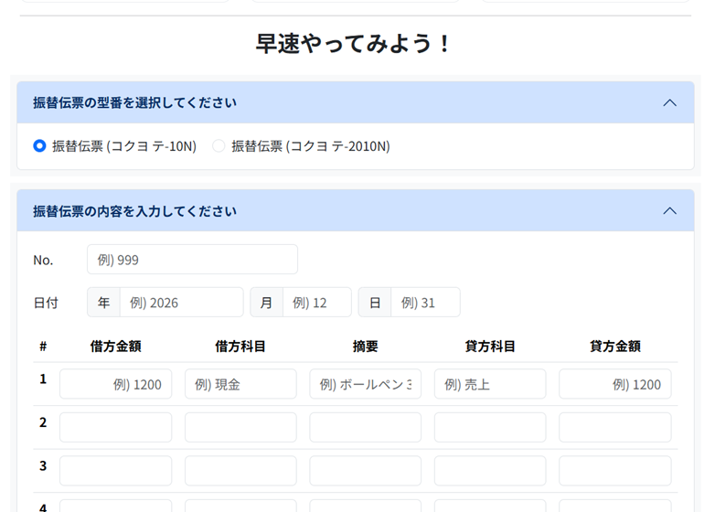Click row 1 借方金額 field
715x512 pixels.
116,384
